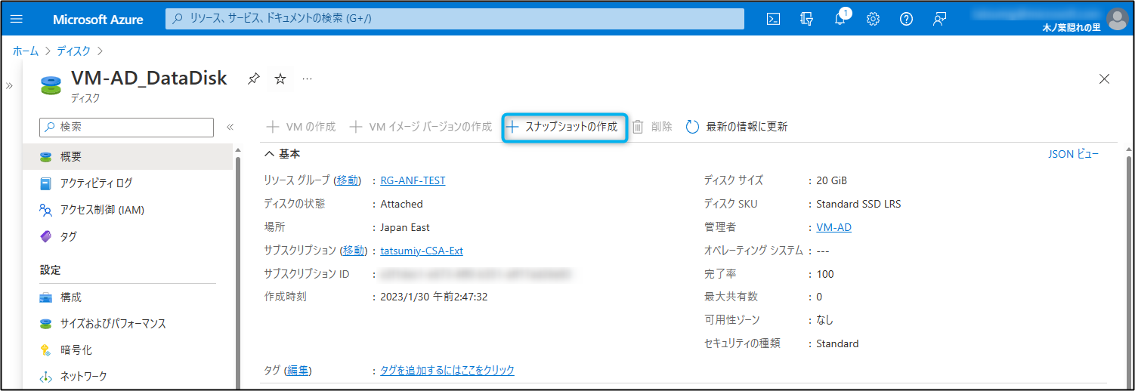This screenshot has width=1135, height=391.
Task: Click the VM の作成 toolbar button
Action: click(x=302, y=127)
